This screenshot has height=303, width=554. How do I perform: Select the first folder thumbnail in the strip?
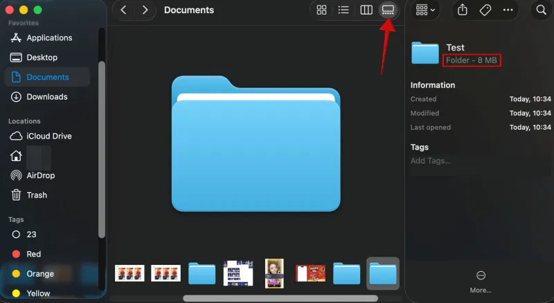pyautogui.click(x=202, y=273)
